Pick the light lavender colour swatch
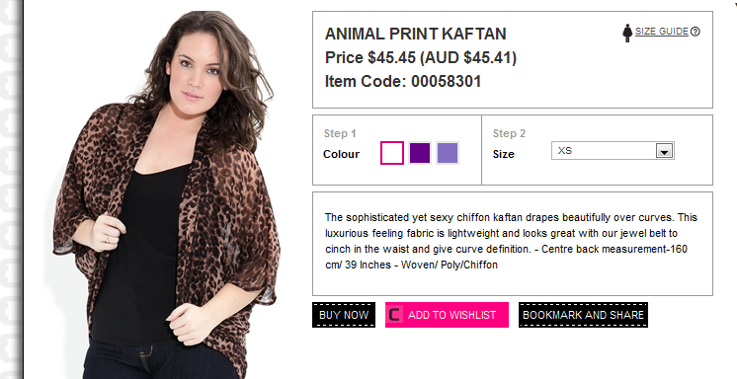 click(x=448, y=153)
